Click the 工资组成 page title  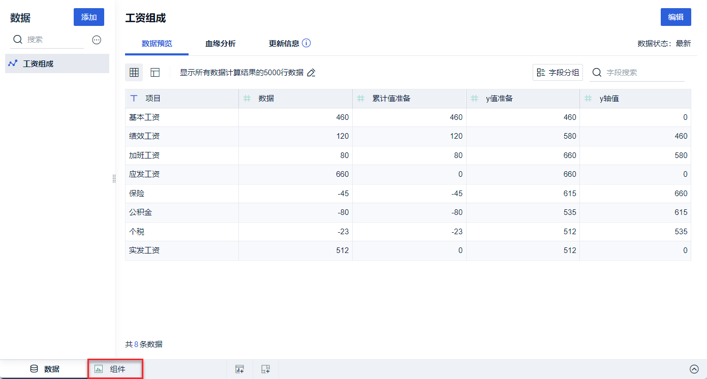click(x=145, y=18)
